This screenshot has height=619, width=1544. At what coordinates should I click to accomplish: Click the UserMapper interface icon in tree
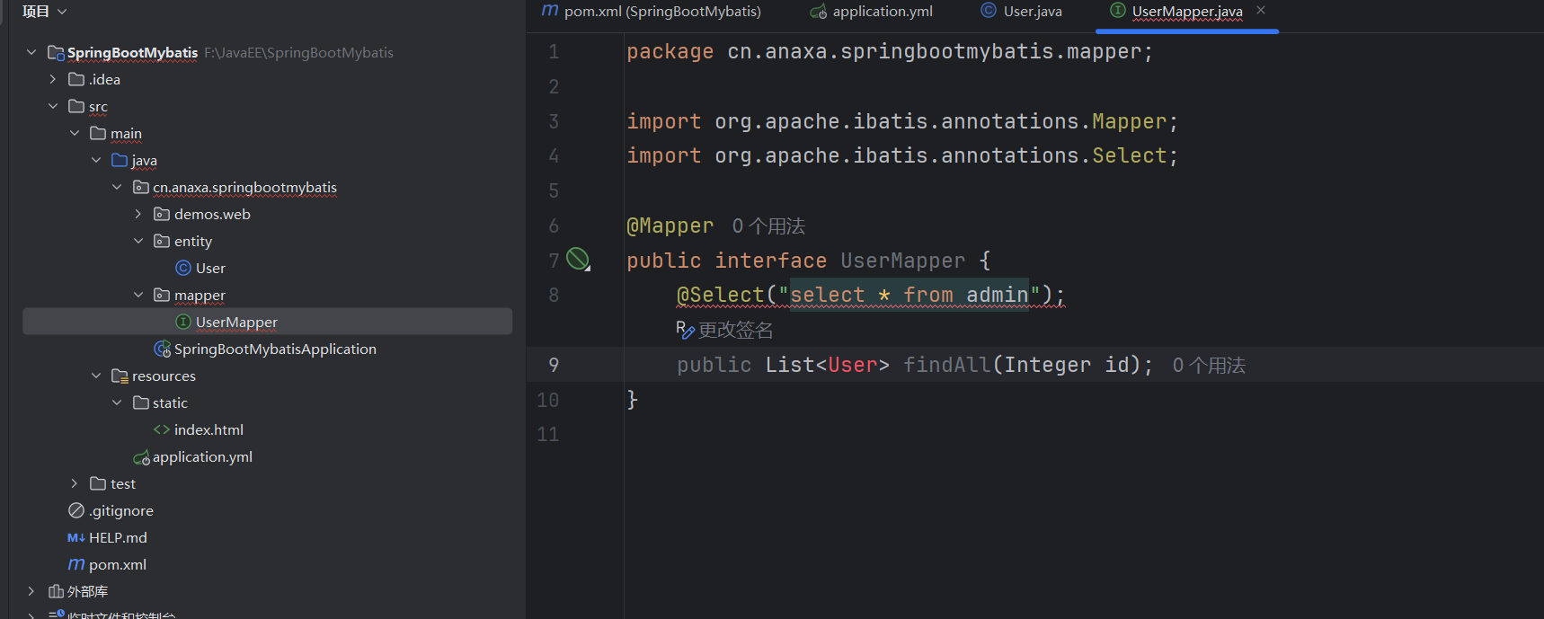[x=183, y=322]
